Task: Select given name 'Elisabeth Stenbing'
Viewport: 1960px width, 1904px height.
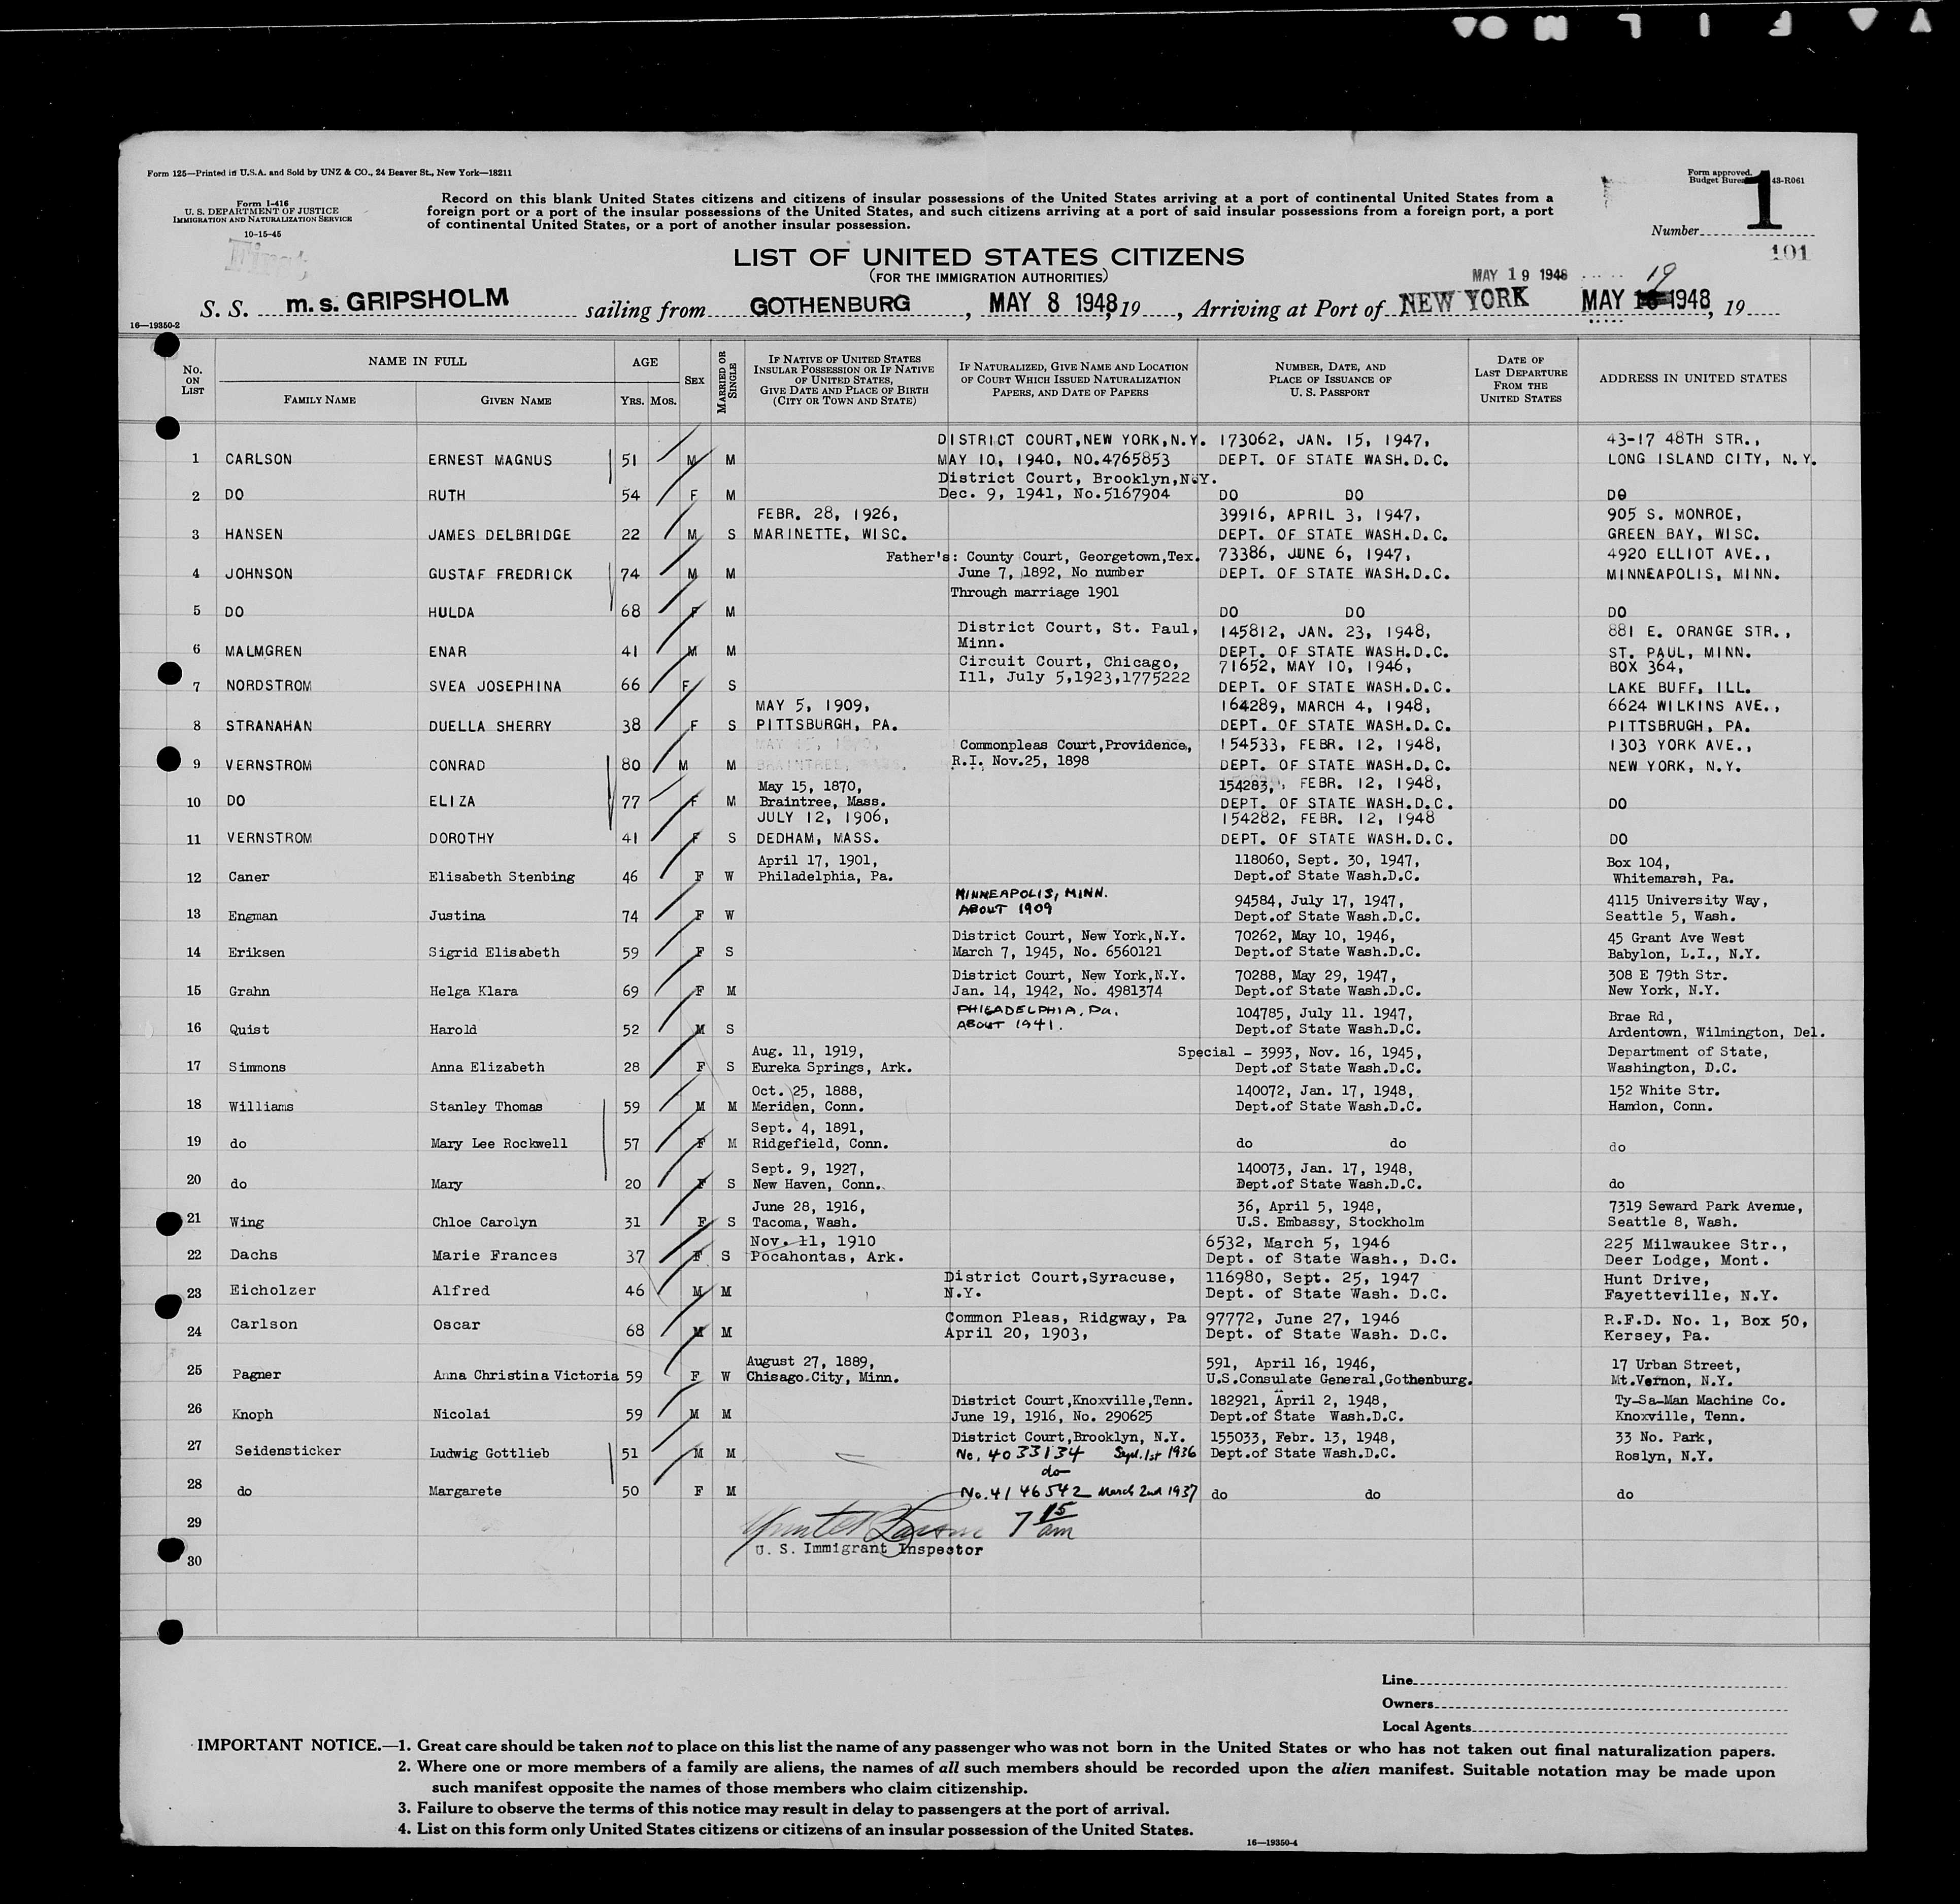Action: [x=502, y=877]
